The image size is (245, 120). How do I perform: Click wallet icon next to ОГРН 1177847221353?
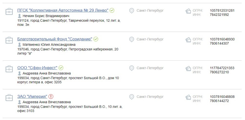tap(188, 69)
